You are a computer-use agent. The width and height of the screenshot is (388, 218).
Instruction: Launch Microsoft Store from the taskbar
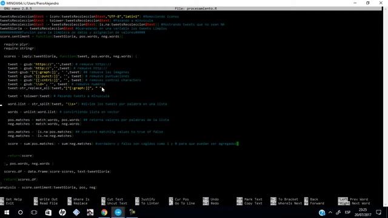click(x=48, y=213)
